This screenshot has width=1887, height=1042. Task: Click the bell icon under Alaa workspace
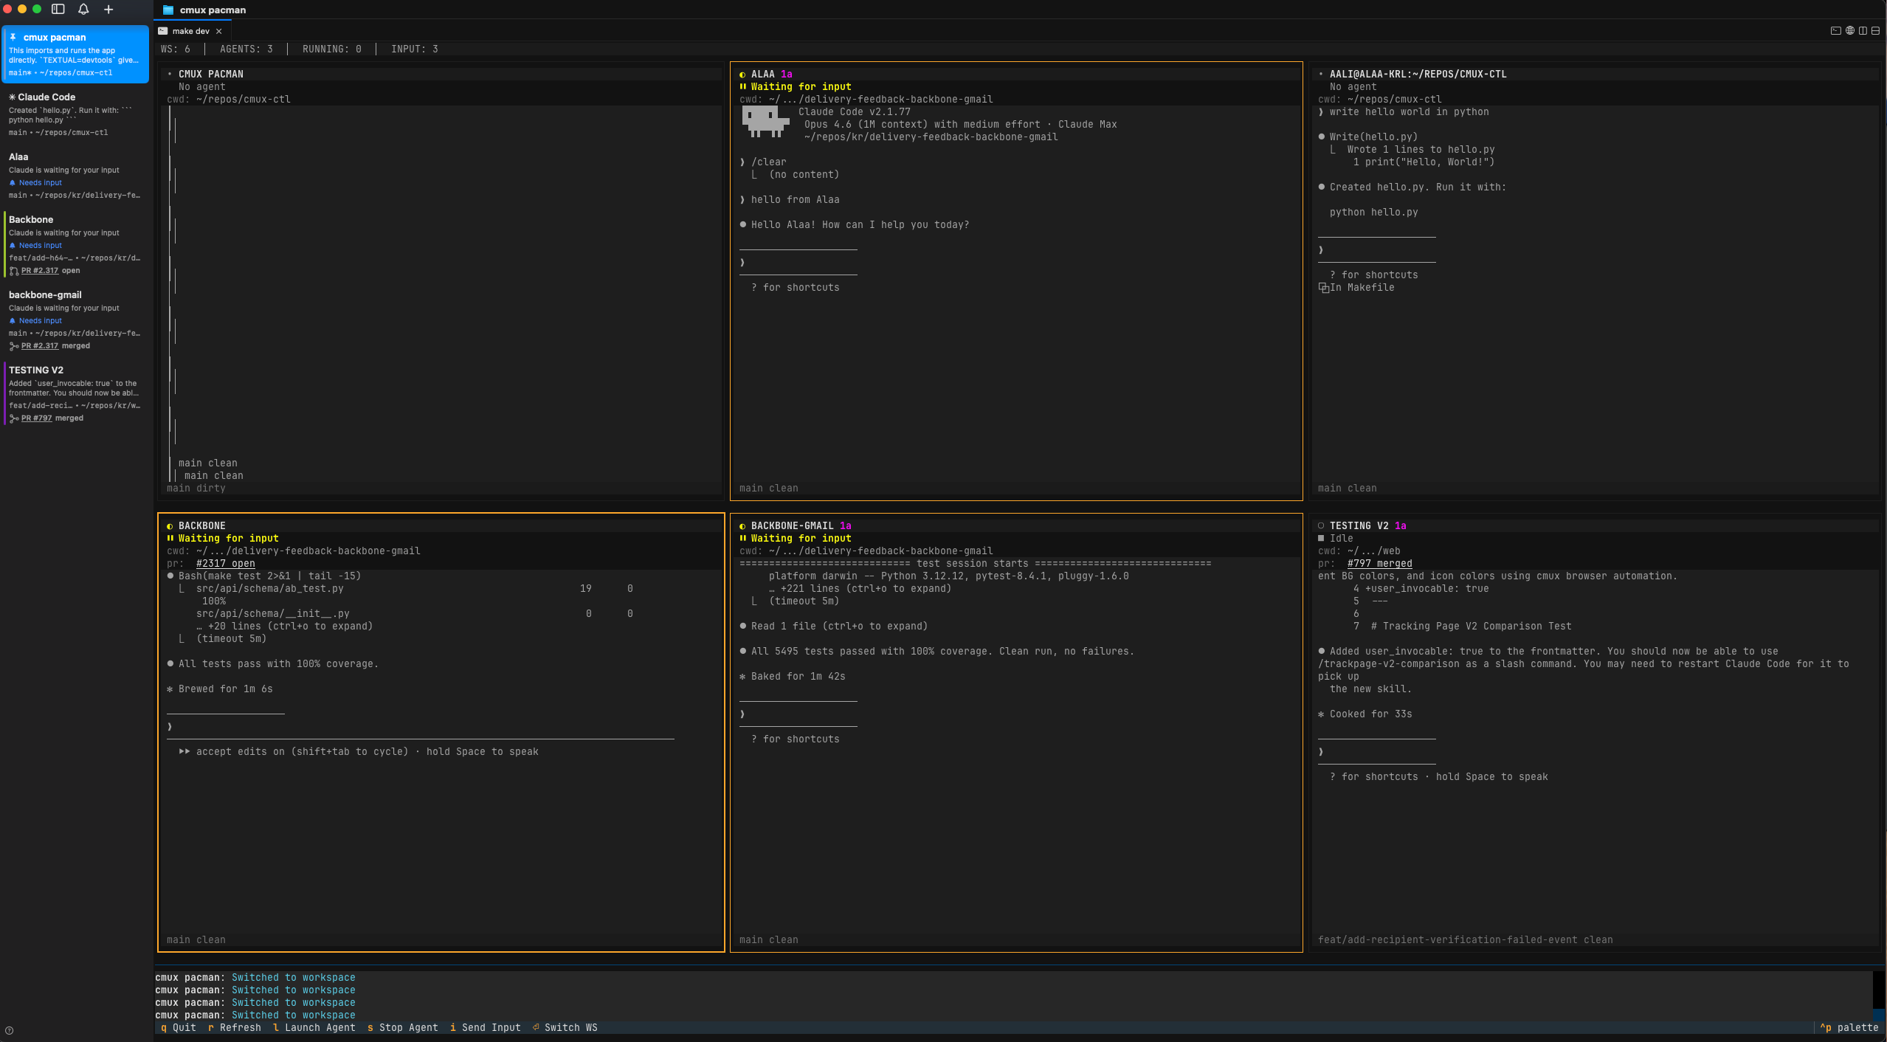13,182
